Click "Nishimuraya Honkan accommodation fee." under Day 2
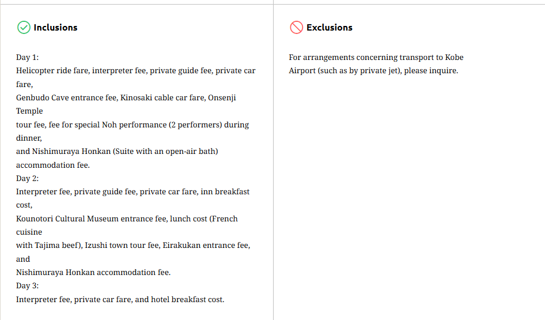This screenshot has height=320, width=545. click(x=93, y=272)
